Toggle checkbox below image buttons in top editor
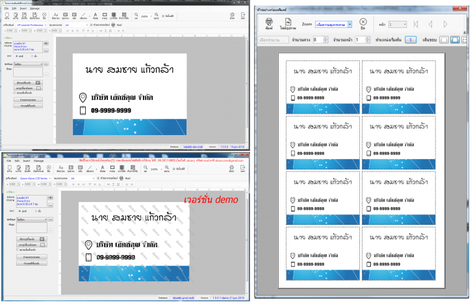473x304 pixels. coord(14,93)
